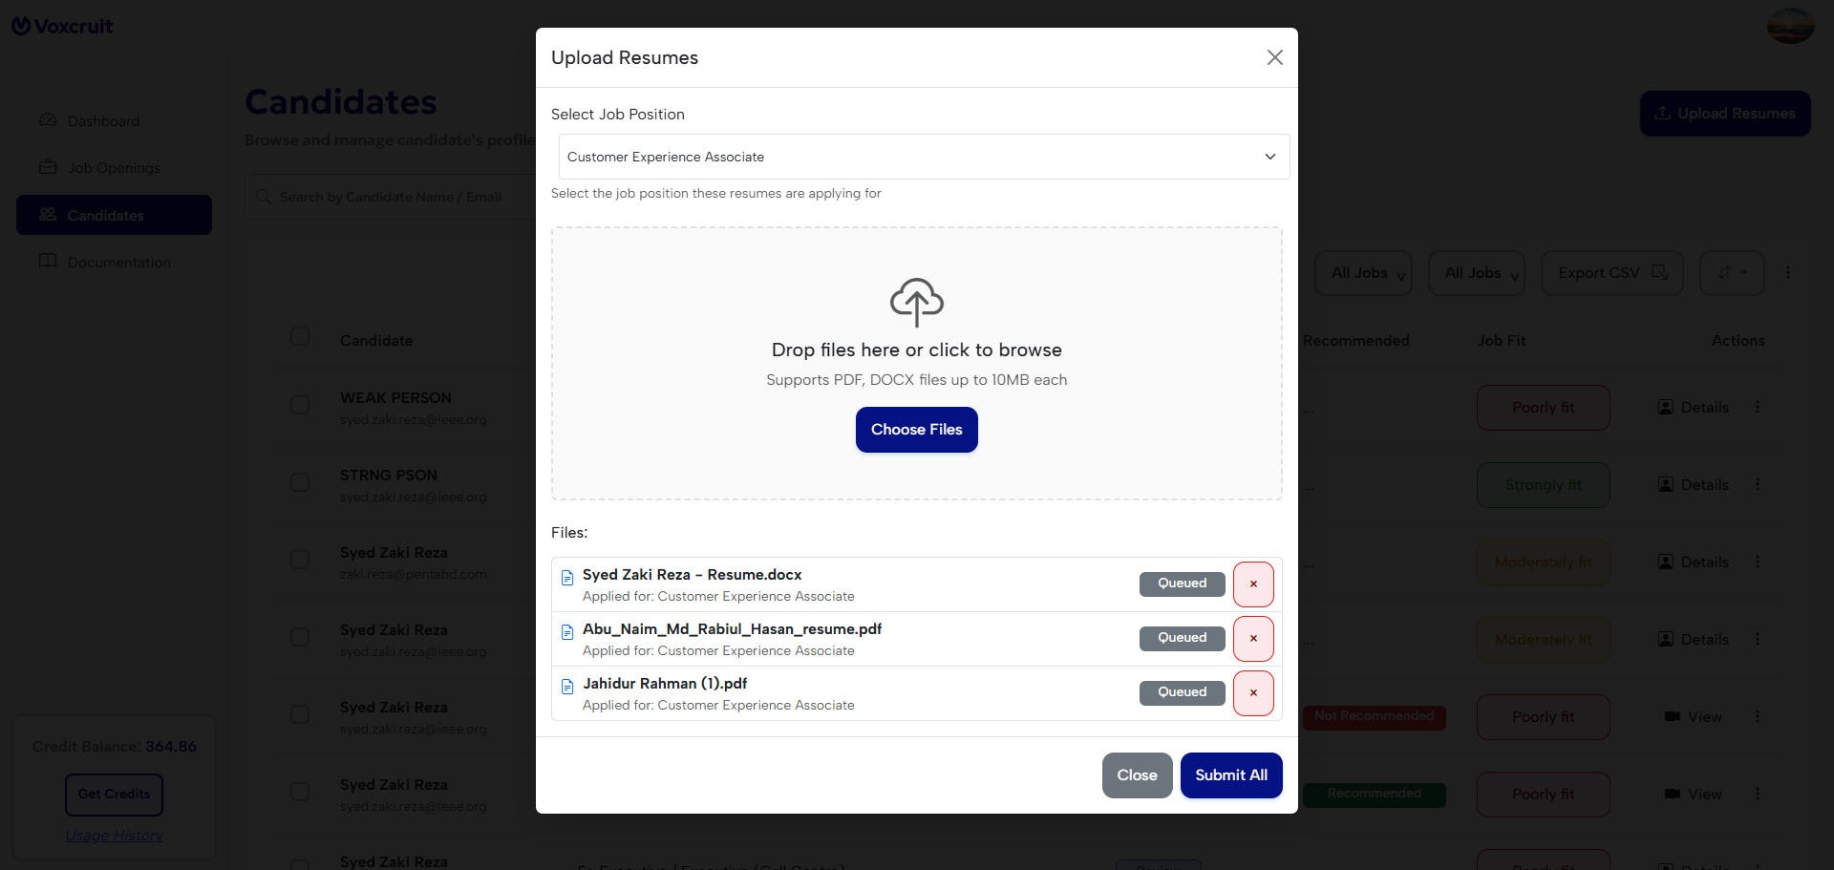Click the Recommended green badge
The image size is (1834, 870).
click(x=1374, y=795)
